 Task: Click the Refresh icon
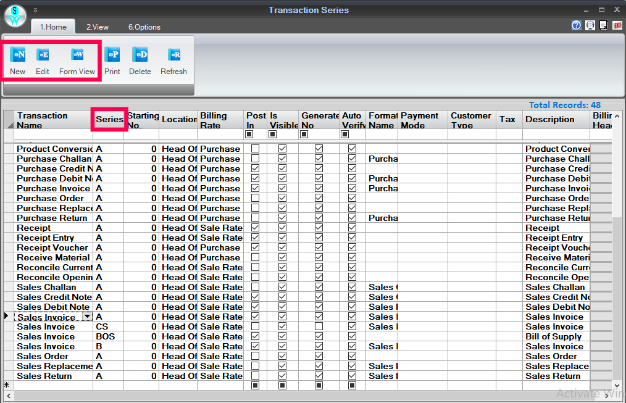[x=173, y=56]
